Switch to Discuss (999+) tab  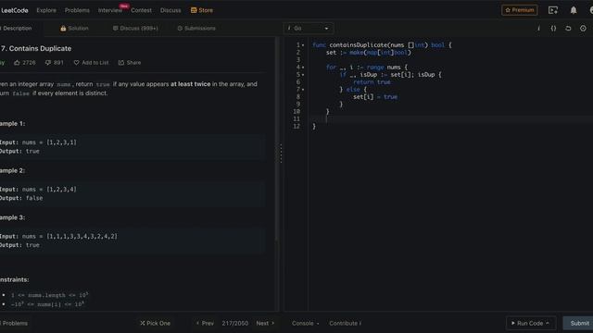click(x=135, y=29)
